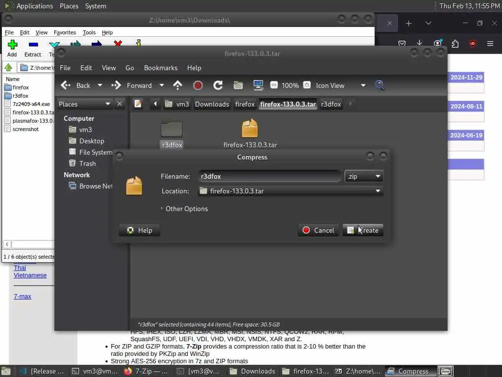Expand Other Options in Compress dialog
Screen dimensions: 502x377
(x=184, y=209)
